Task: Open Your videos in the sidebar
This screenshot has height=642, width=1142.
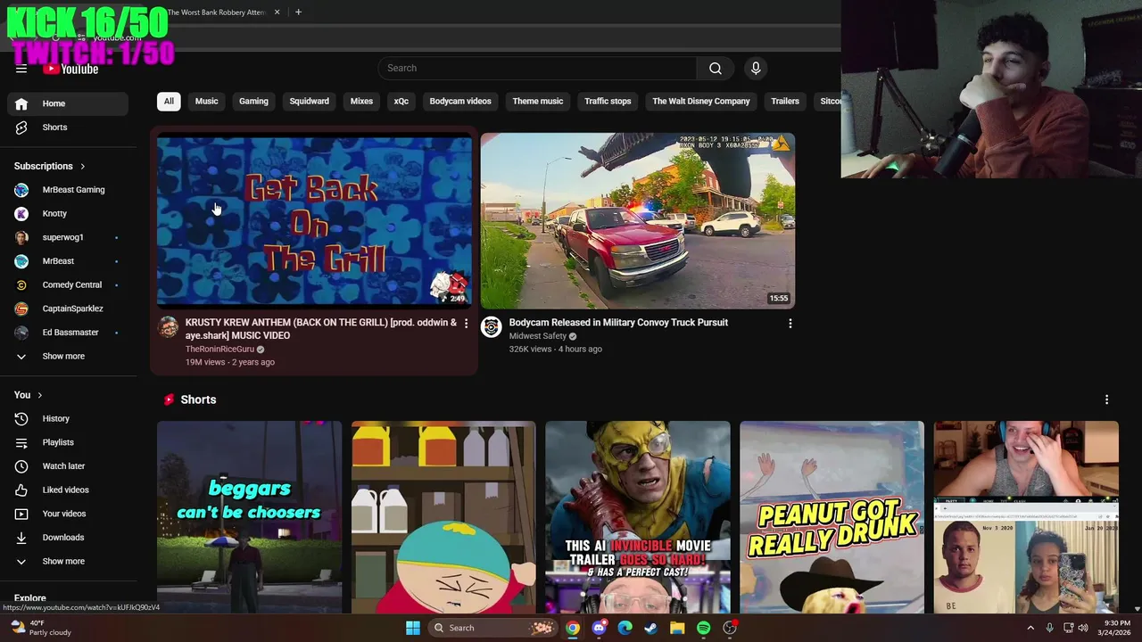Action: (x=68, y=514)
